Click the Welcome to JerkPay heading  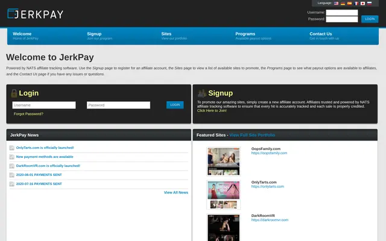coord(50,57)
